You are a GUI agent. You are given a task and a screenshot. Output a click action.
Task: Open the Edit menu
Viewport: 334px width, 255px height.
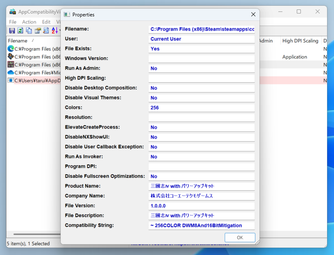[46, 22]
